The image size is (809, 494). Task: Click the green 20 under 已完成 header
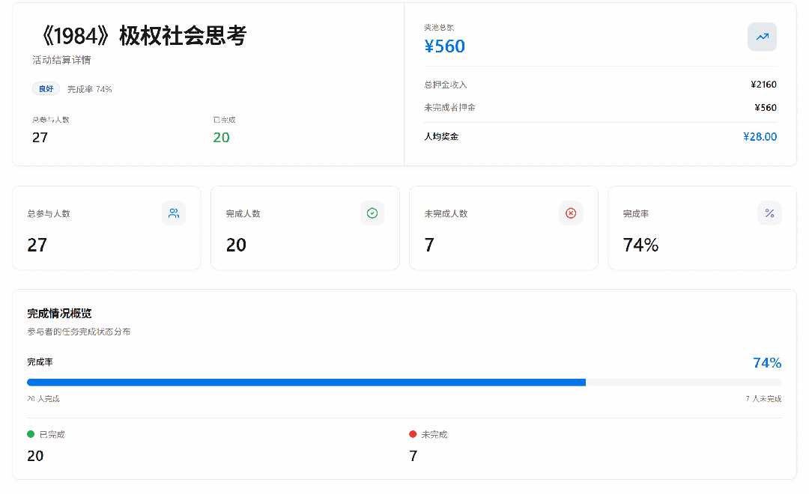pos(221,137)
